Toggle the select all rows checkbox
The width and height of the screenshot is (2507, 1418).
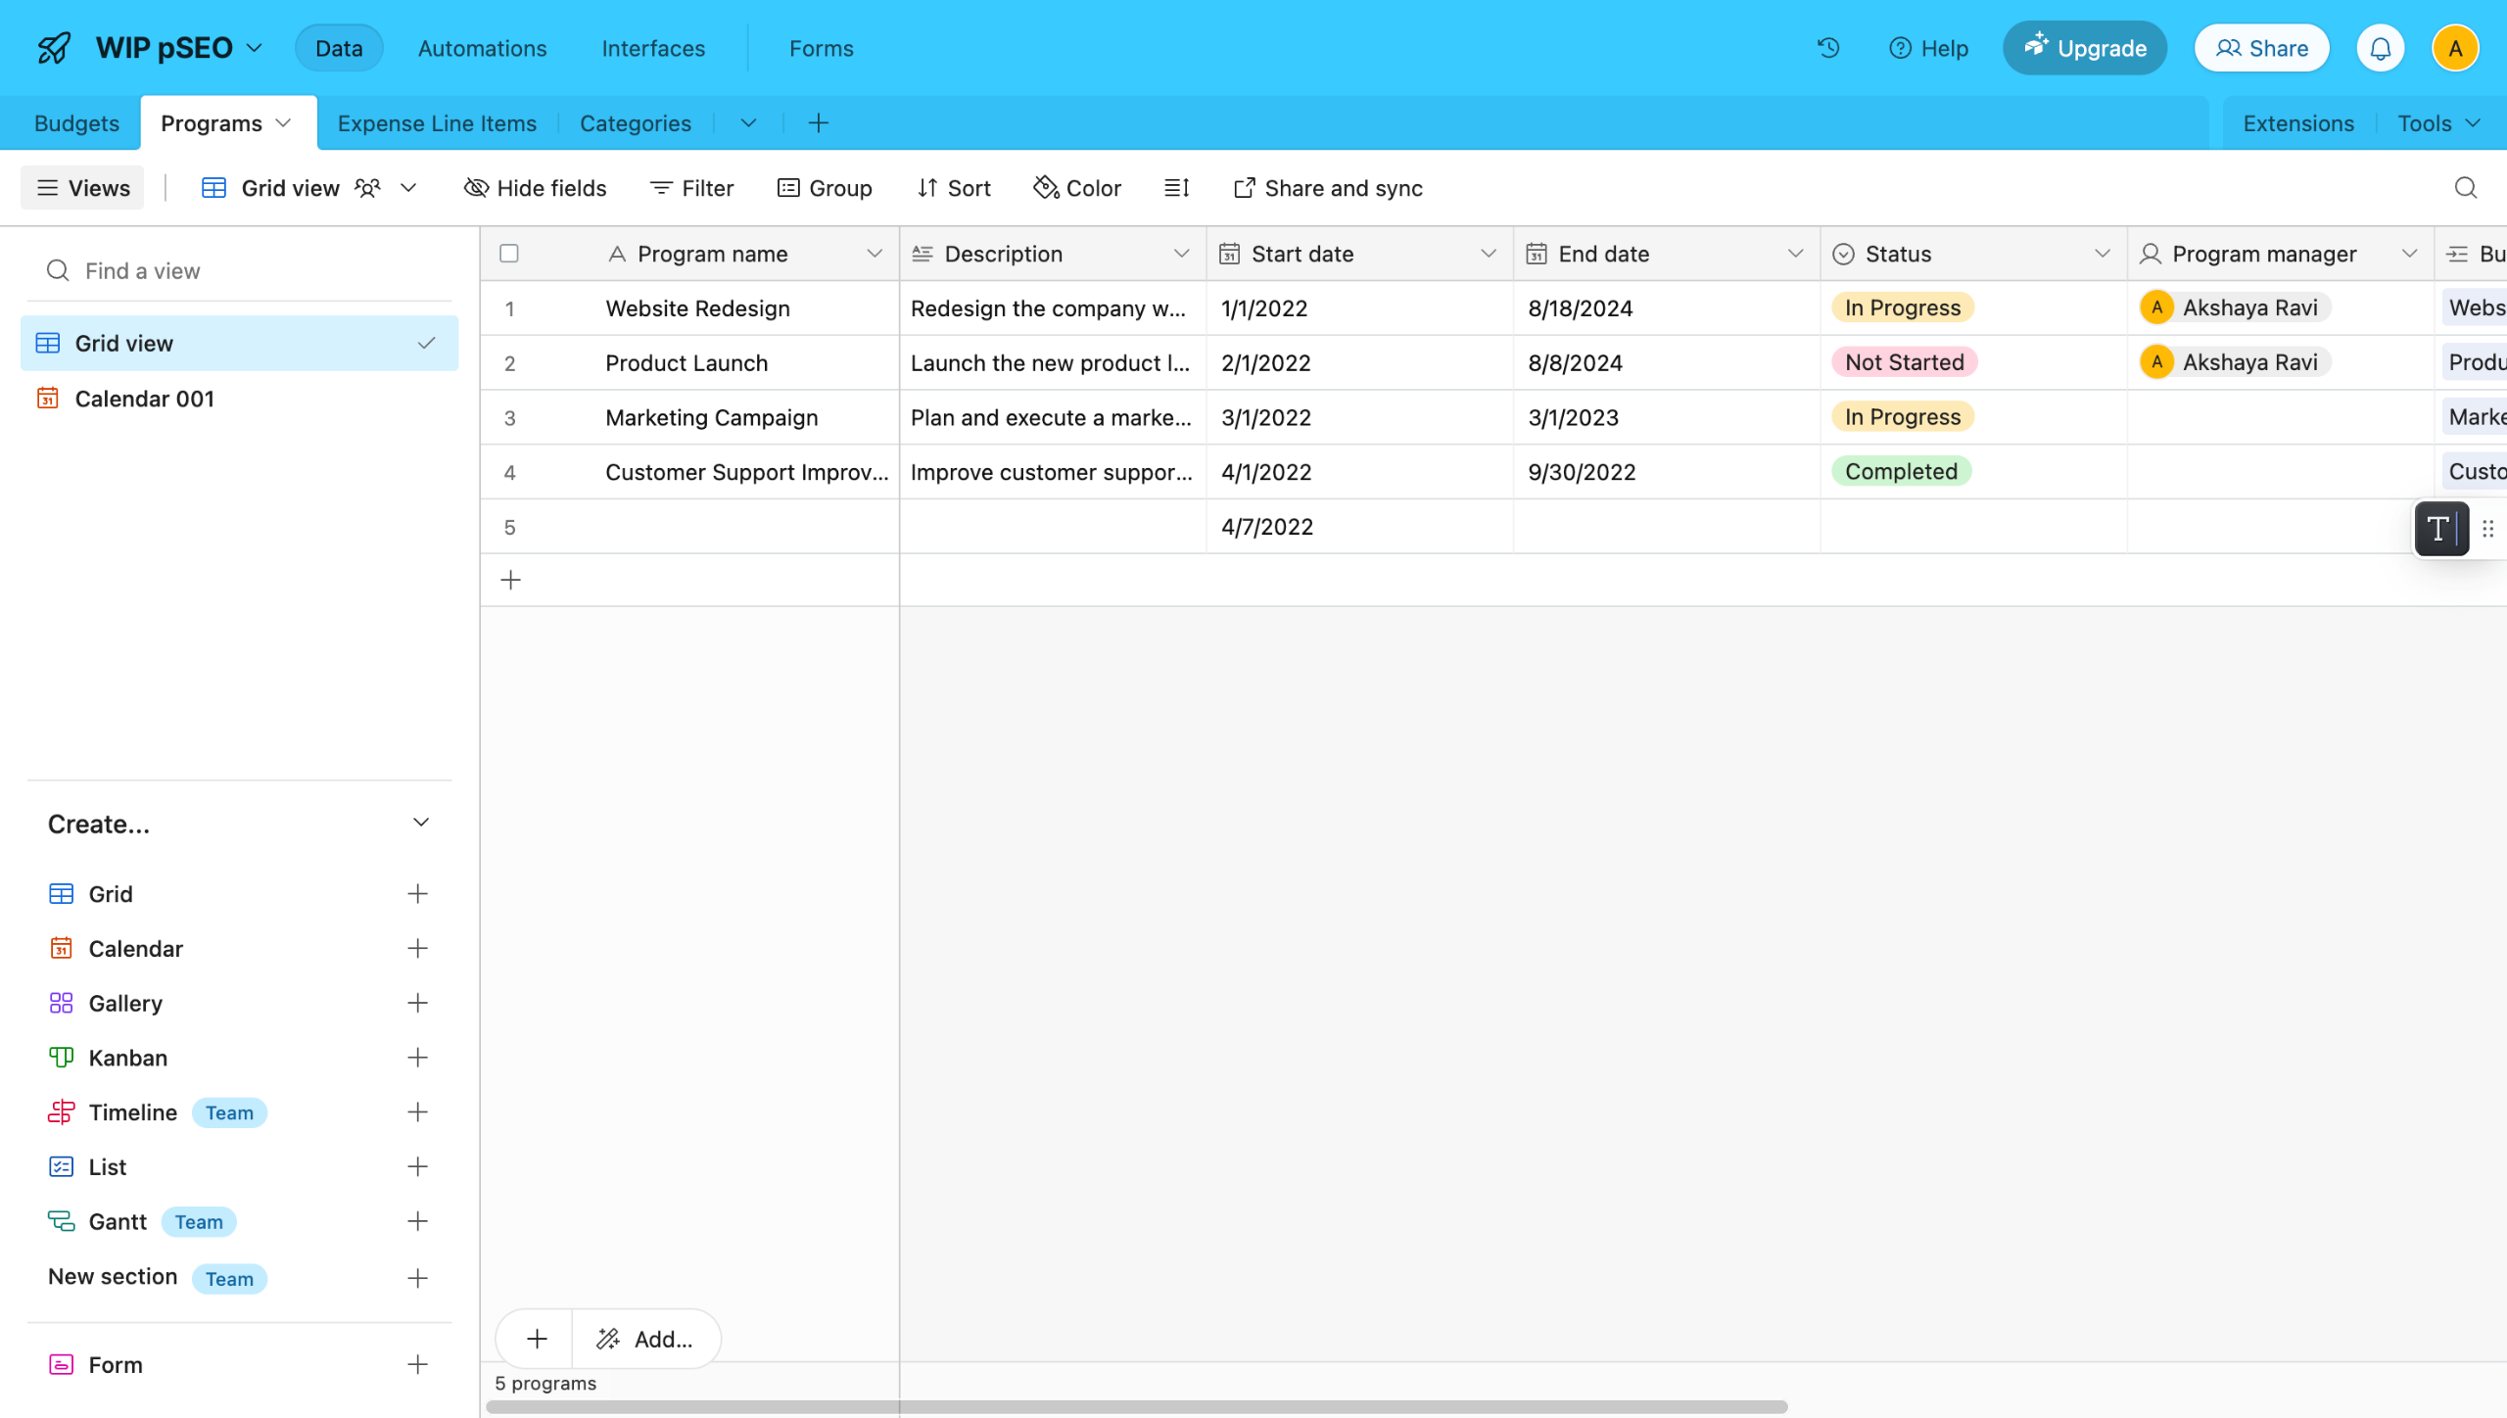pyautogui.click(x=509, y=254)
